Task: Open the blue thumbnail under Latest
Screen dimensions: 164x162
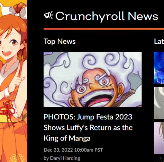Action: click(x=159, y=68)
